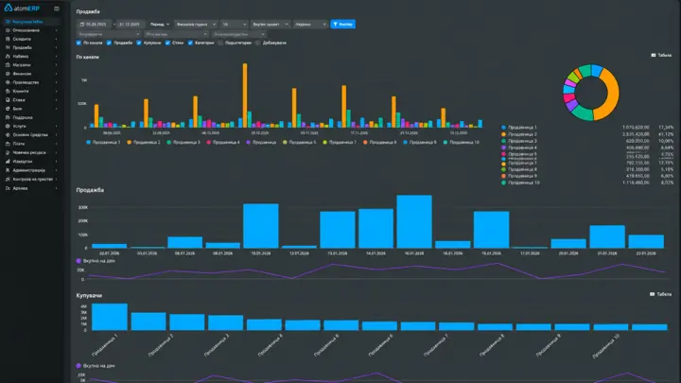
Task: Click the Финансии sidebar icon
Action: tap(8, 74)
